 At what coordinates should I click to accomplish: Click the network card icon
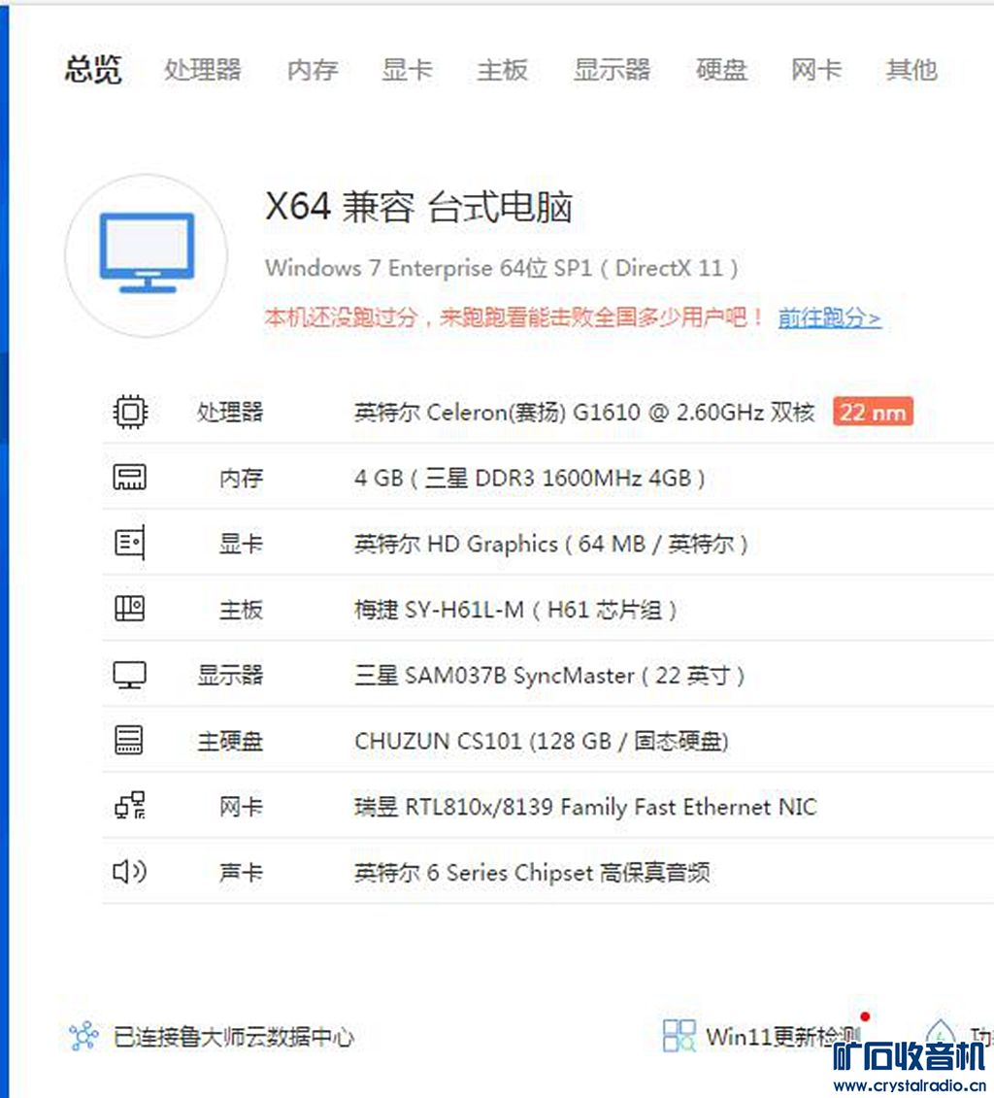pos(130,806)
